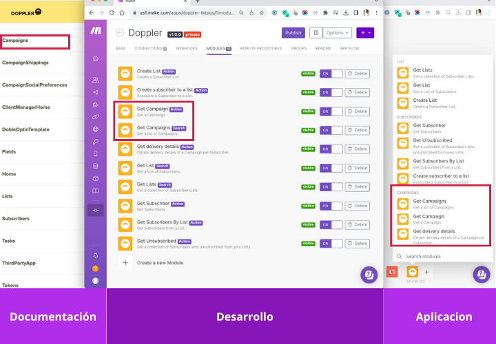Viewport: 496px width, 344px height.
Task: Open Subscribers in Doppler documentation list
Action: [x=15, y=219]
